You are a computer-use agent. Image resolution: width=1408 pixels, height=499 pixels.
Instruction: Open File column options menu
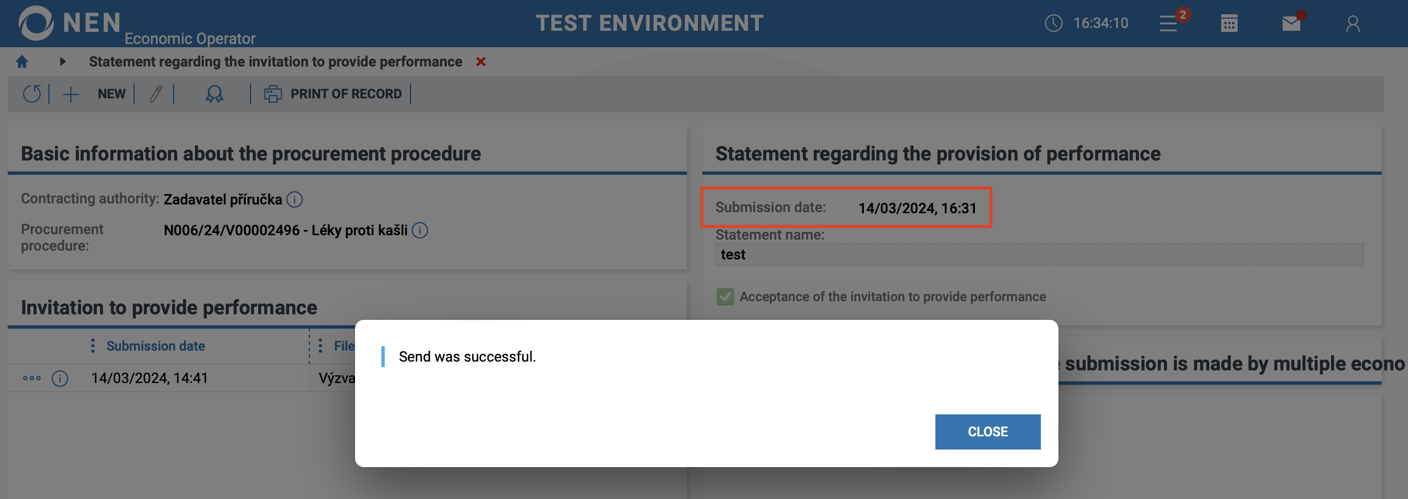[320, 346]
